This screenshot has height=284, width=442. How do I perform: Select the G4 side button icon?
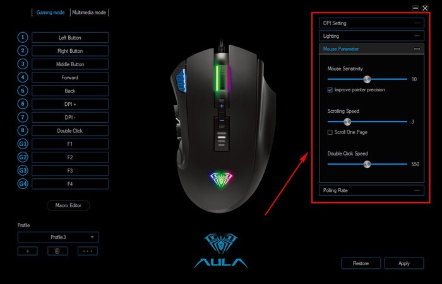point(23,184)
